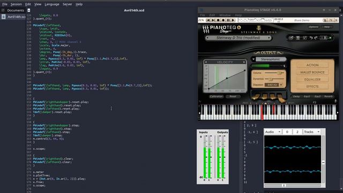Viewport: 343px width, 193px height.
Task: Open the Session menu
Action: (x=16, y=4)
